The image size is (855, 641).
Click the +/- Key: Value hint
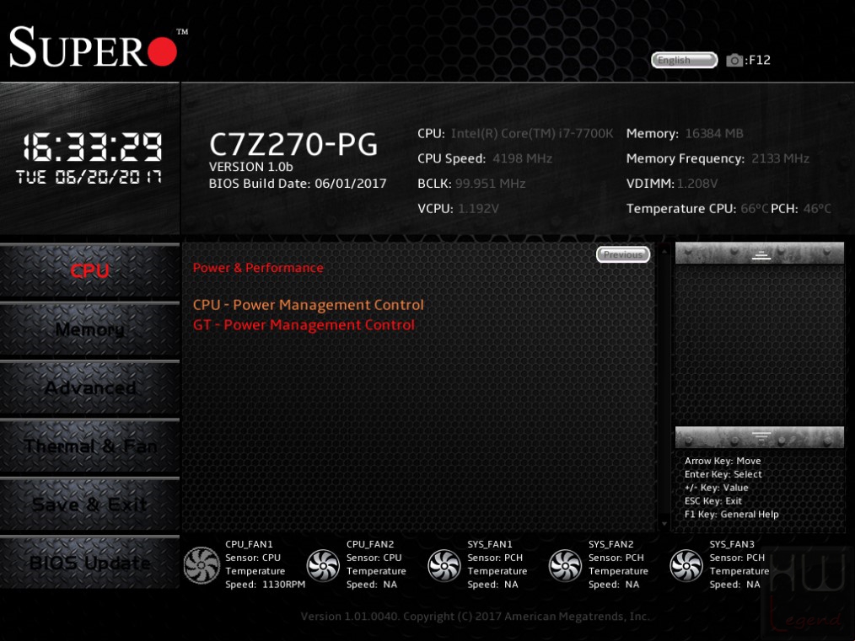tap(716, 488)
